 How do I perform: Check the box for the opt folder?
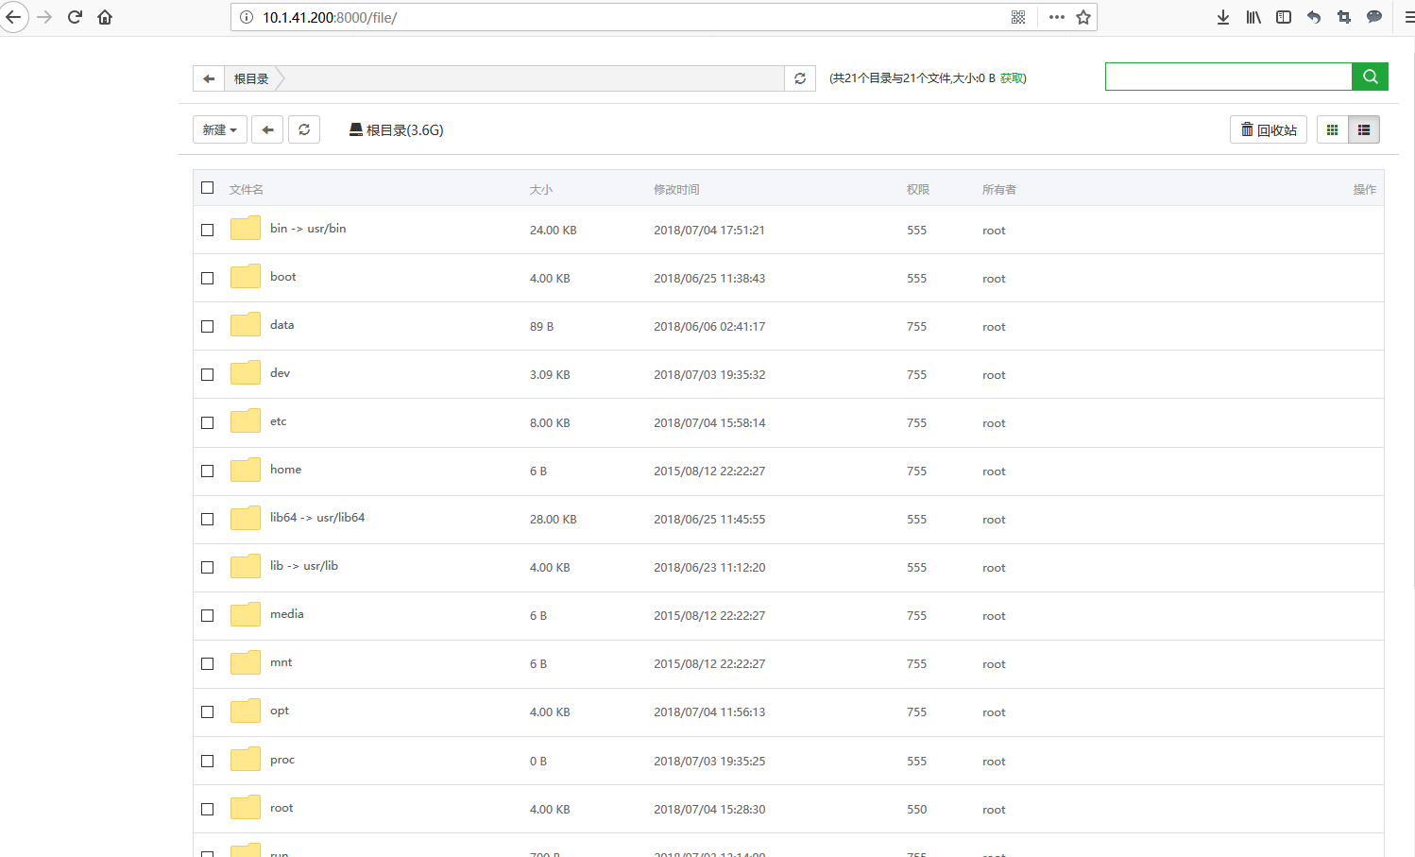208,711
